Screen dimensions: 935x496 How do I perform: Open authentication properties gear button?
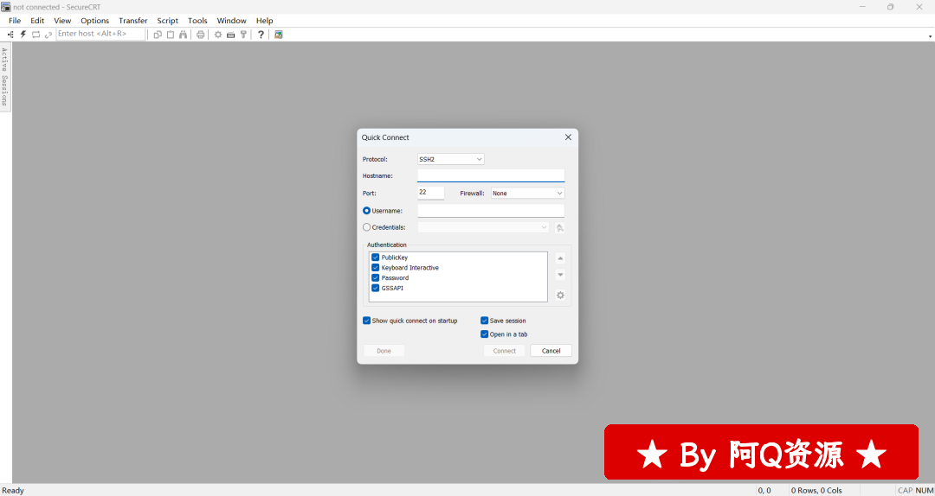[560, 296]
